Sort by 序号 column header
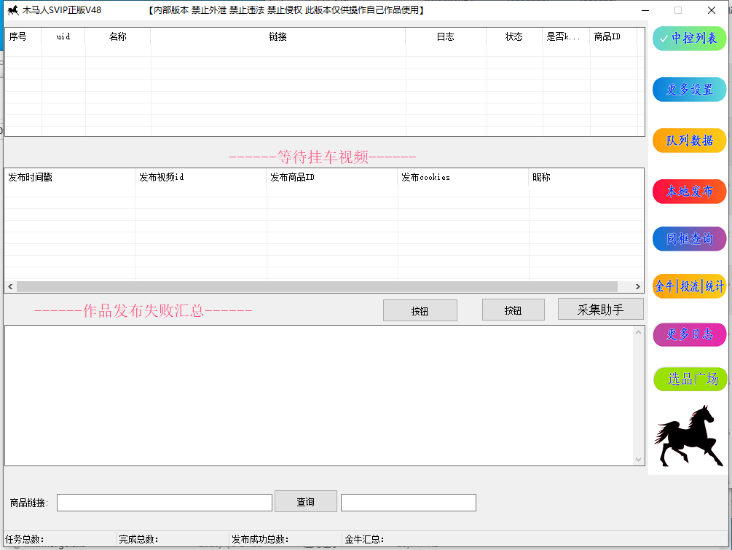This screenshot has width=732, height=550. [x=23, y=36]
